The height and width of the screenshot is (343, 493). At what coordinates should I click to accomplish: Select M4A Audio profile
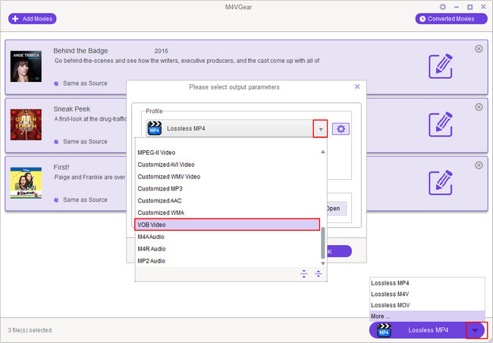228,237
